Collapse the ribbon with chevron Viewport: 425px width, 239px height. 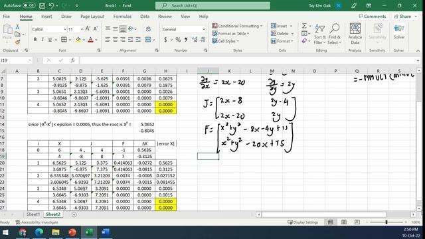tap(418, 50)
